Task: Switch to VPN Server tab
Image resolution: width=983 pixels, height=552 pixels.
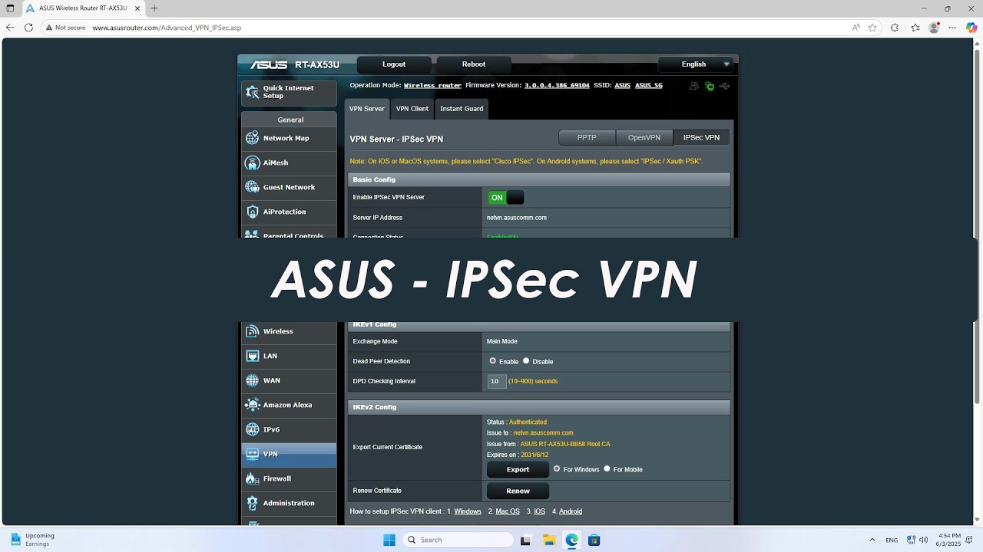Action: pos(367,109)
